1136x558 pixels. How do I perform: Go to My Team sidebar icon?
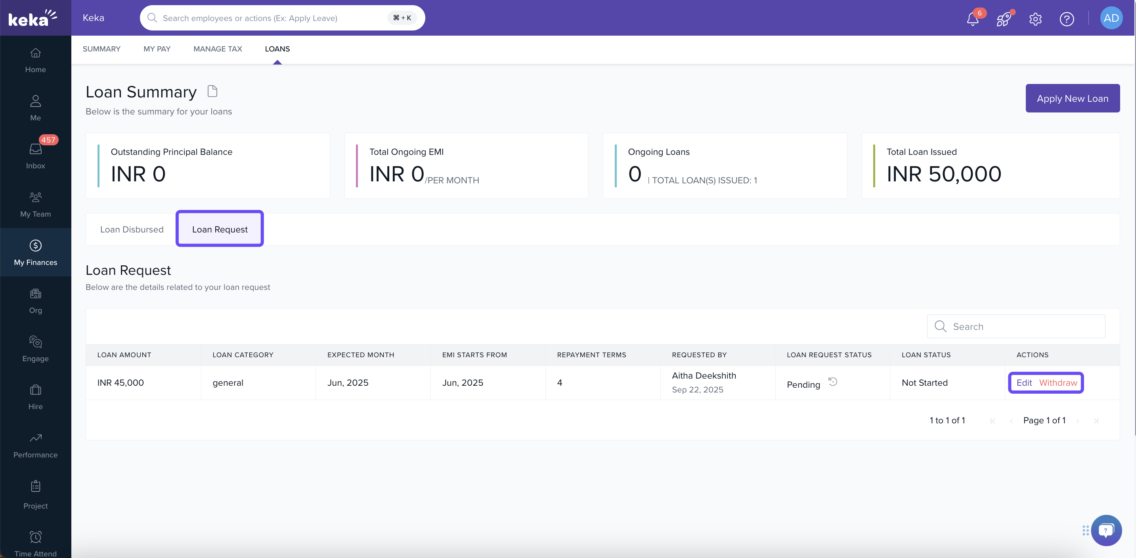(x=35, y=204)
